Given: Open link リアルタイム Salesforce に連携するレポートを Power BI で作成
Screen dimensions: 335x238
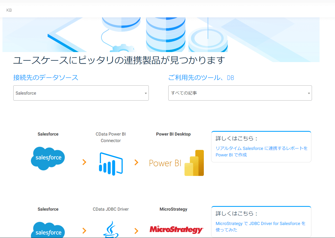Looking at the screenshot, I should tap(262, 152).
